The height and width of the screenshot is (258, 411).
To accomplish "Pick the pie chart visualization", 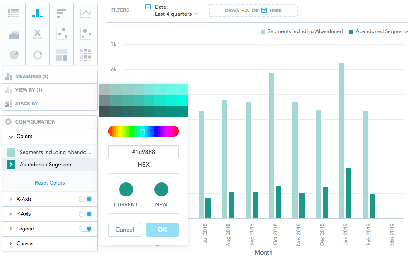I will (14, 55).
